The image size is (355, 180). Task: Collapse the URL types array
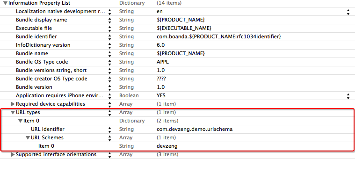coord(13,113)
